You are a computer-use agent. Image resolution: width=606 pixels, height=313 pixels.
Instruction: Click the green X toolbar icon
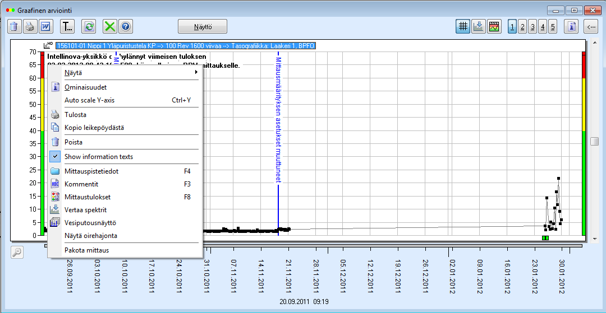[110, 27]
